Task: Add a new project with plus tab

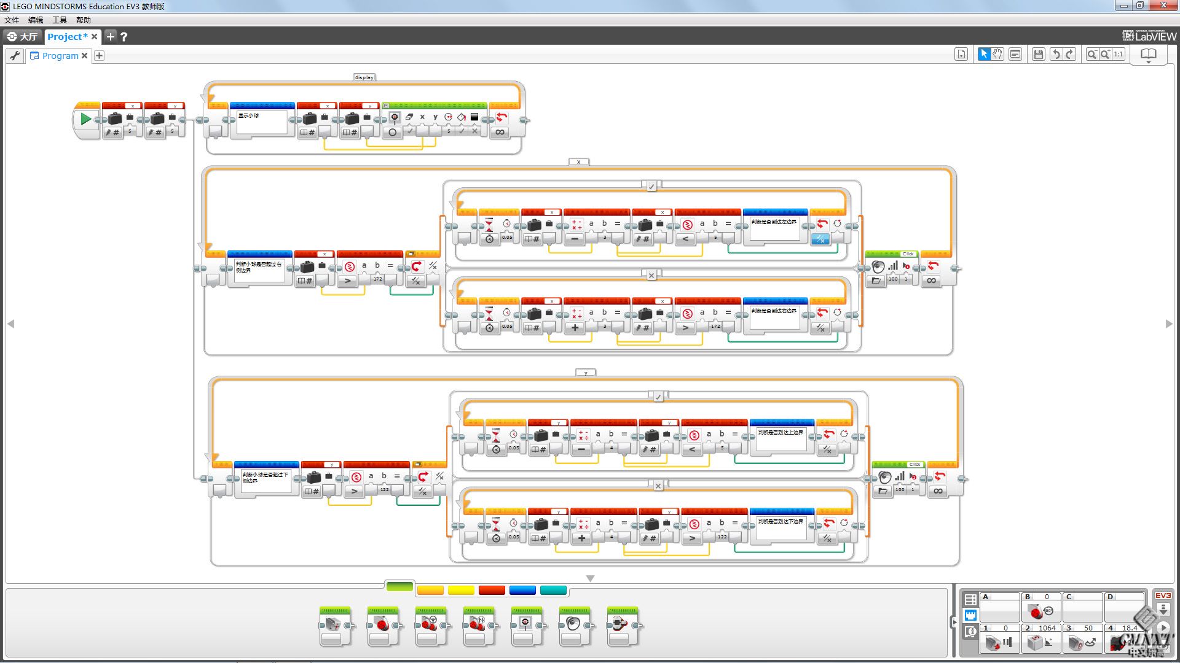Action: [111, 37]
